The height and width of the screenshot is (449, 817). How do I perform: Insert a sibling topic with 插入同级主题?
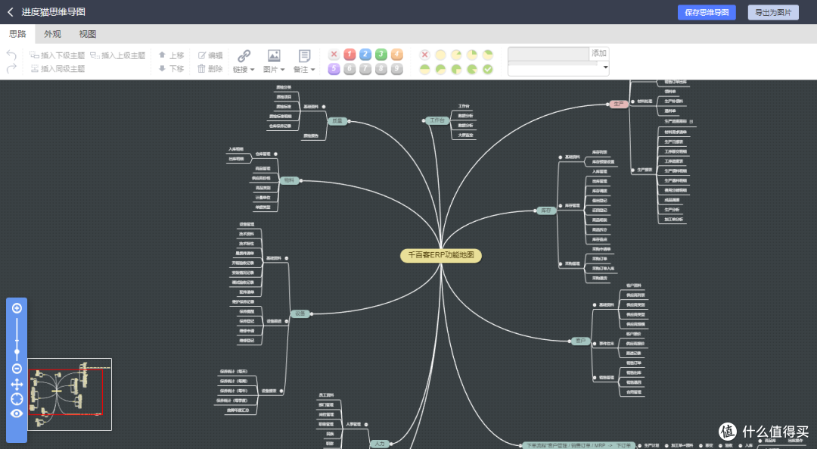[57, 69]
